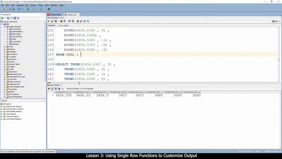Viewport: 282px width, 159px height.
Task: Click the Run Statement green play icon
Action: coord(48,21)
